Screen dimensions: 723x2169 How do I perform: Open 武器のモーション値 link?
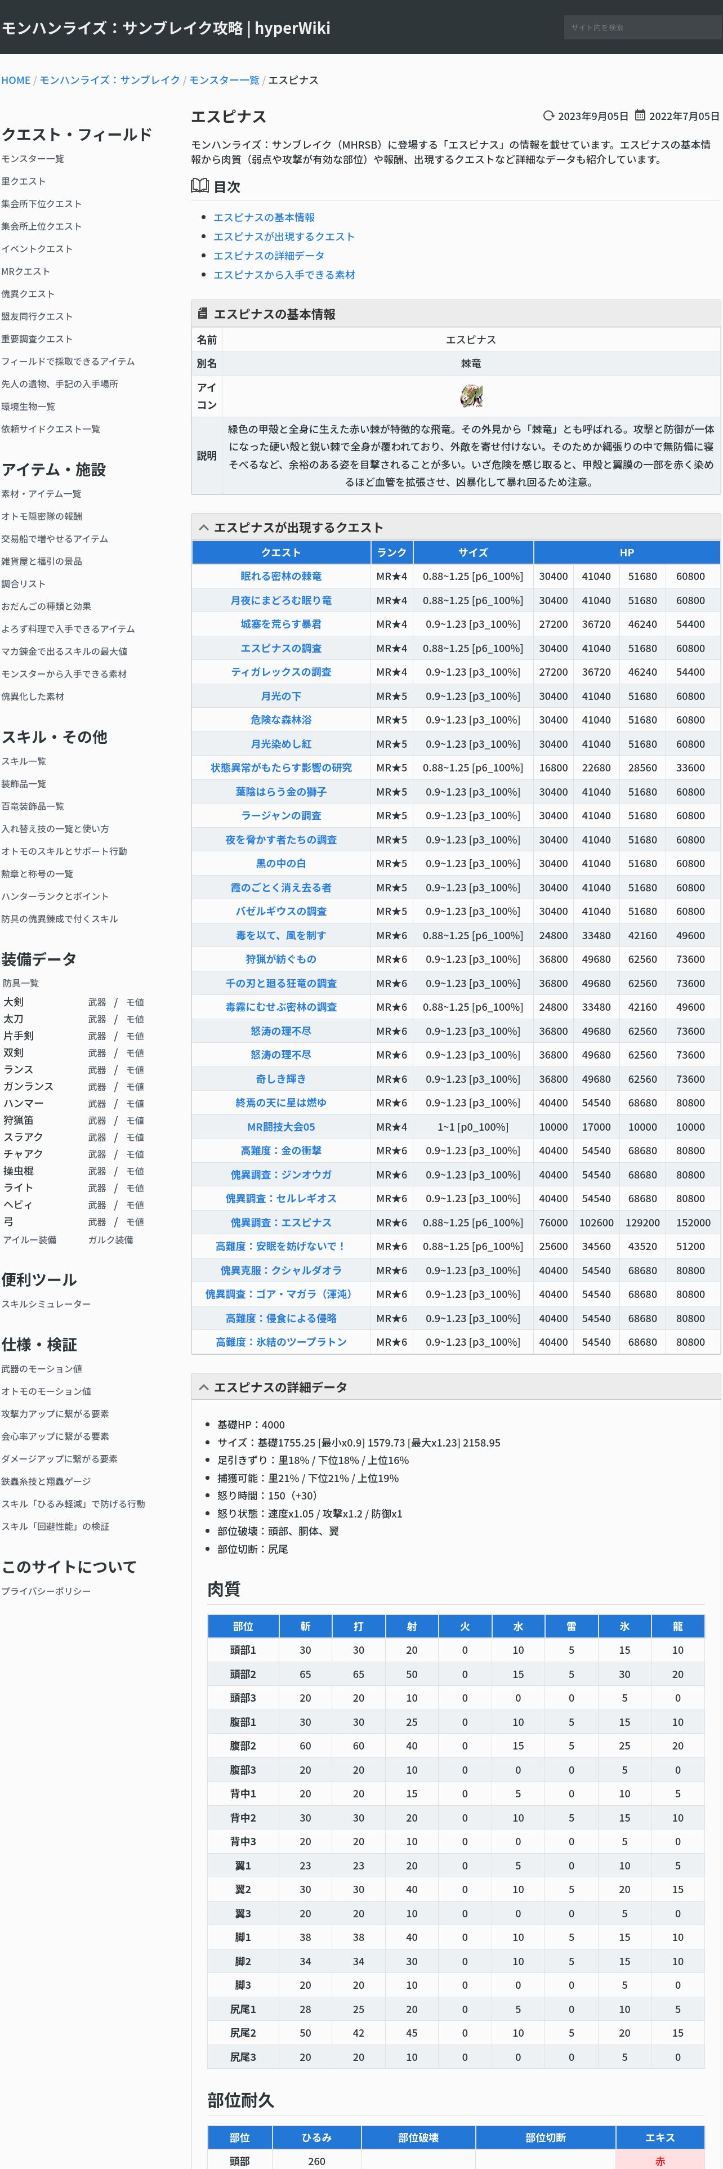41,1369
